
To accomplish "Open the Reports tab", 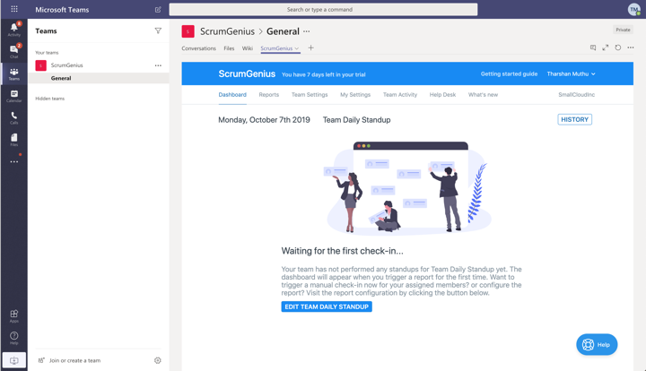I will click(268, 95).
